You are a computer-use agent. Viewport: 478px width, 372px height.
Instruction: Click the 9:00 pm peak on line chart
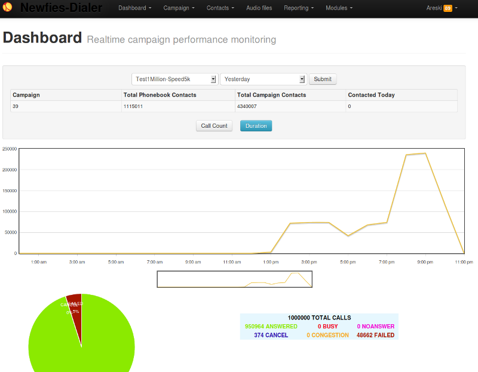(425, 153)
